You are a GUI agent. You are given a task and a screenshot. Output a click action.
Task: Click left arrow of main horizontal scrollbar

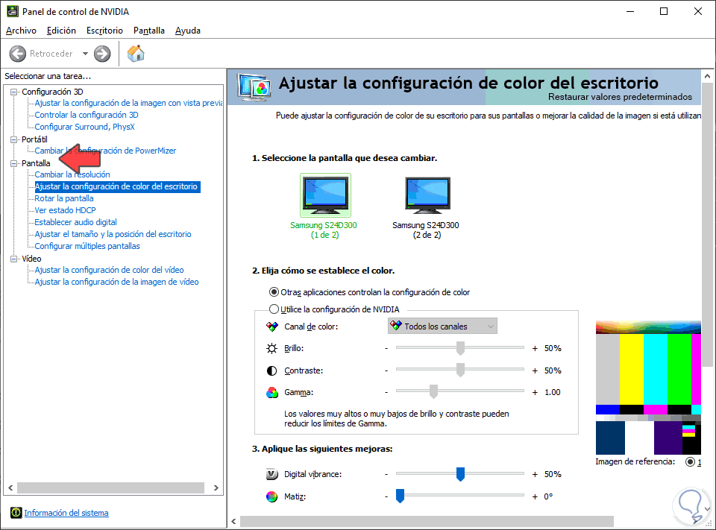click(233, 521)
